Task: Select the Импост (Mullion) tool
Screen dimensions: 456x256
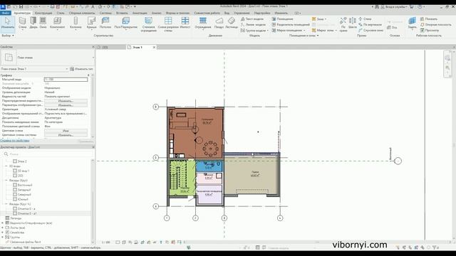Action: click(185, 23)
